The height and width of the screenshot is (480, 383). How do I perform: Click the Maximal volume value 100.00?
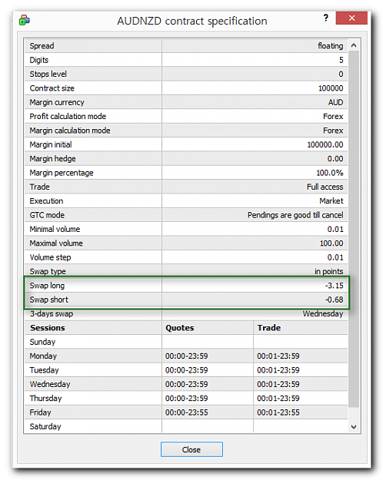331,243
